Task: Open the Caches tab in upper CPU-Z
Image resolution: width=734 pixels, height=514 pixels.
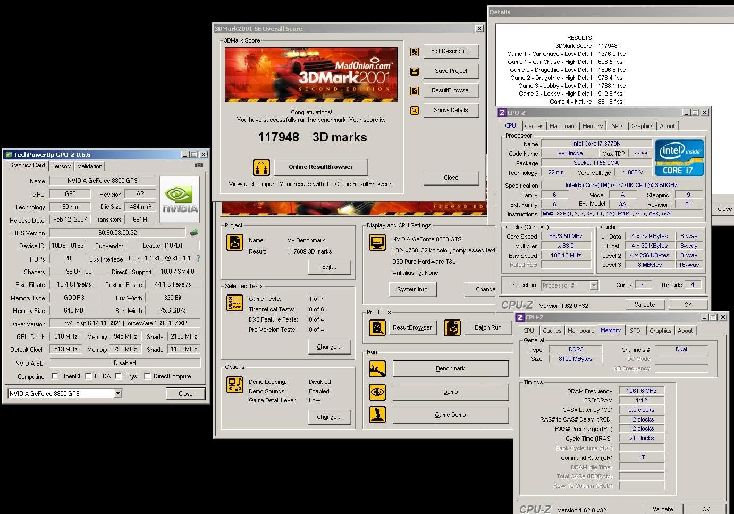Action: pyautogui.click(x=534, y=126)
